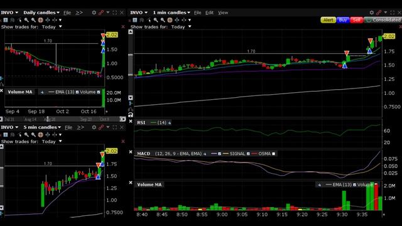Open File menu in 1 min candles chart
This screenshot has width=402, height=226.
coord(197,13)
